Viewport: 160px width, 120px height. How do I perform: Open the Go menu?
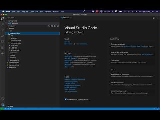(37, 11)
